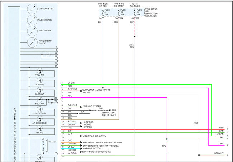The image size is (233, 162).
Task: Click the 'GRN/YEL' label at pin 20
Action: [72, 144]
